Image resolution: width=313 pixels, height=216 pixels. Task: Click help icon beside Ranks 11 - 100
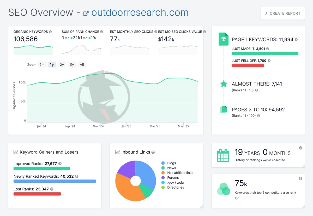coord(258,116)
